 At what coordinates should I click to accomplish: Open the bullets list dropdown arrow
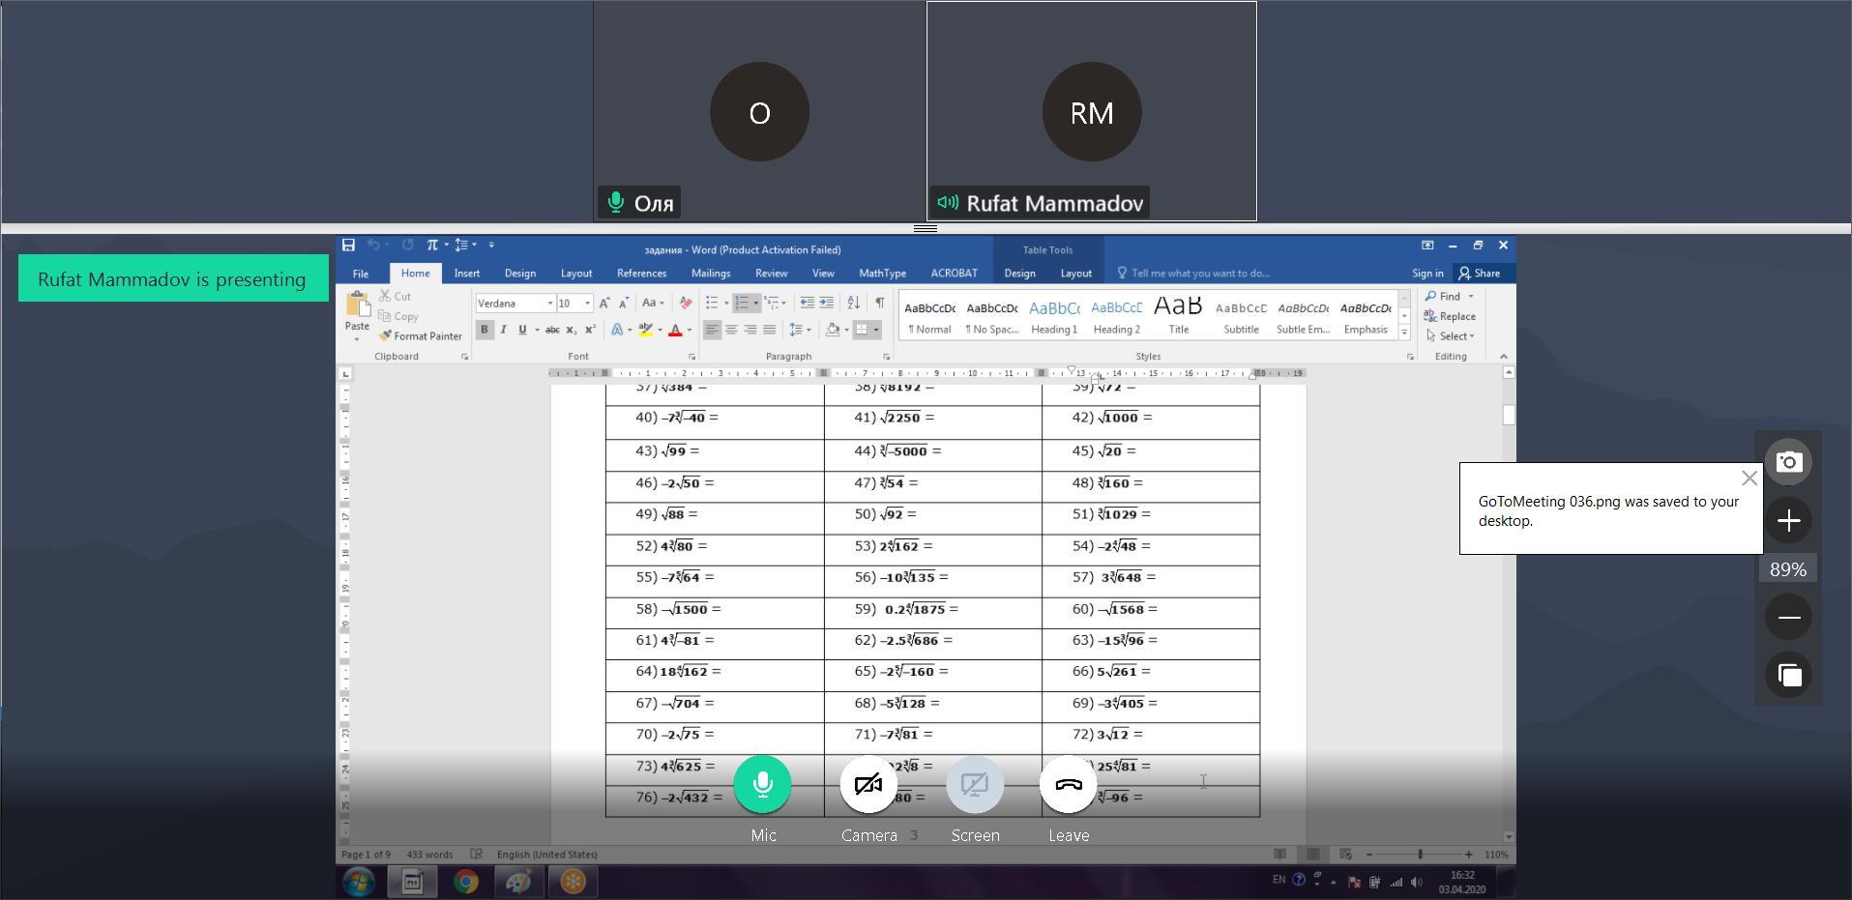click(x=726, y=304)
